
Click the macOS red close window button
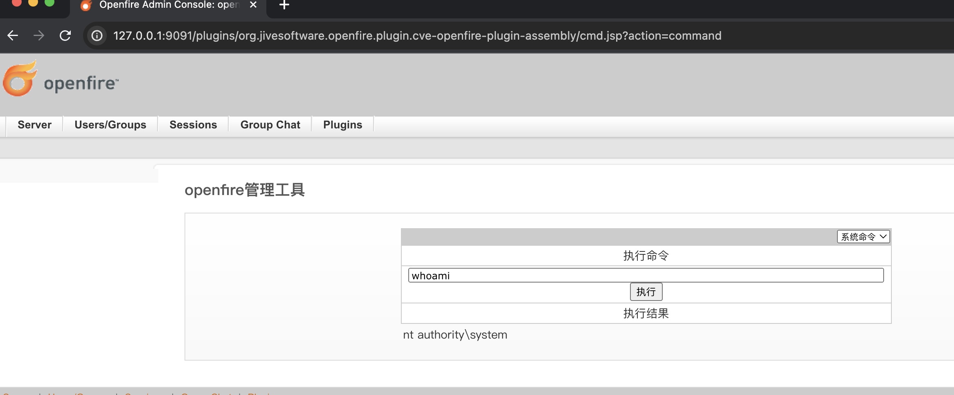coord(17,2)
